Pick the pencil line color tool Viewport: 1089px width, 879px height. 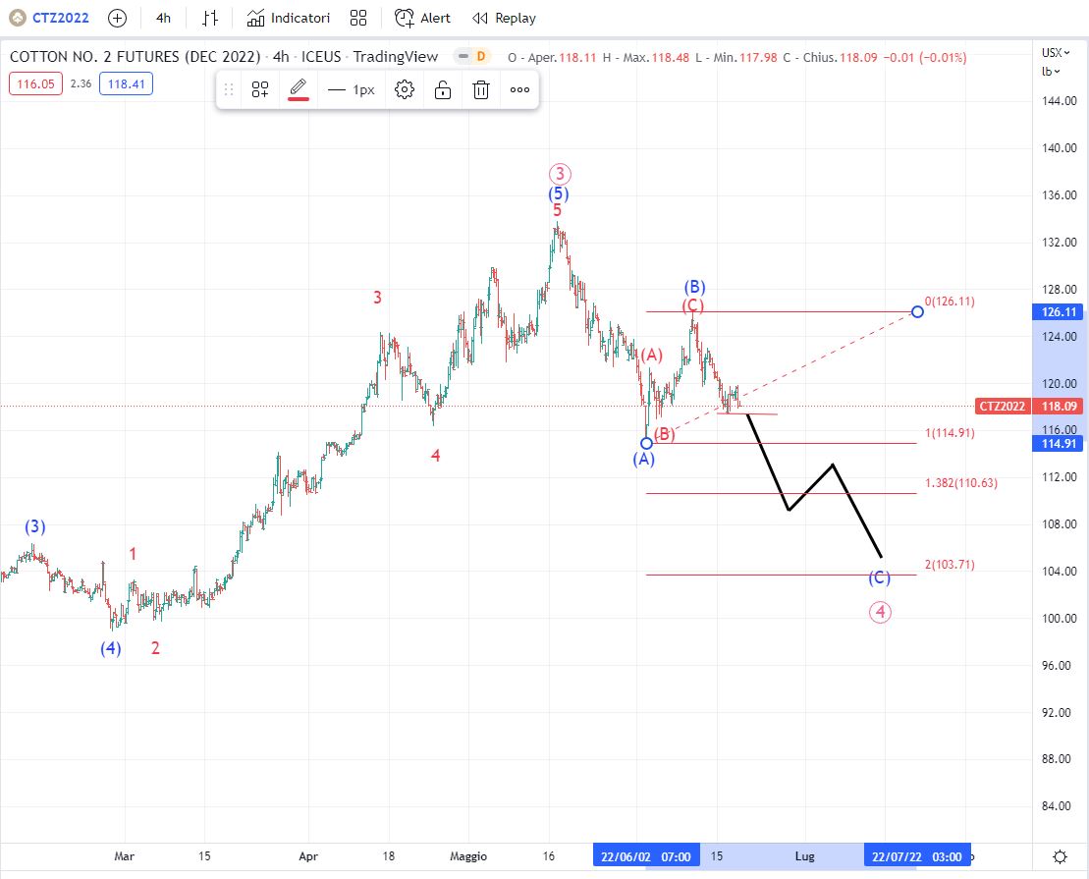298,89
